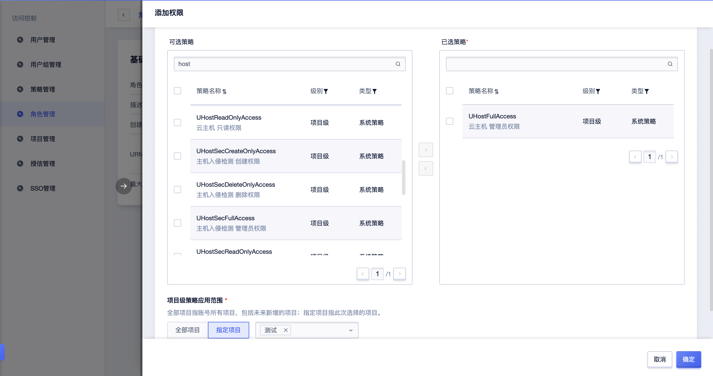Screen dimensions: 713x376
Task: Select 项目管理 in the sidebar menu
Action: (20, 138)
